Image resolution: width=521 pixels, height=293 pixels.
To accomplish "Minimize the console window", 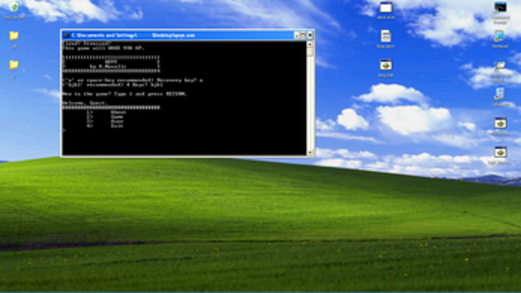I will 296,35.
